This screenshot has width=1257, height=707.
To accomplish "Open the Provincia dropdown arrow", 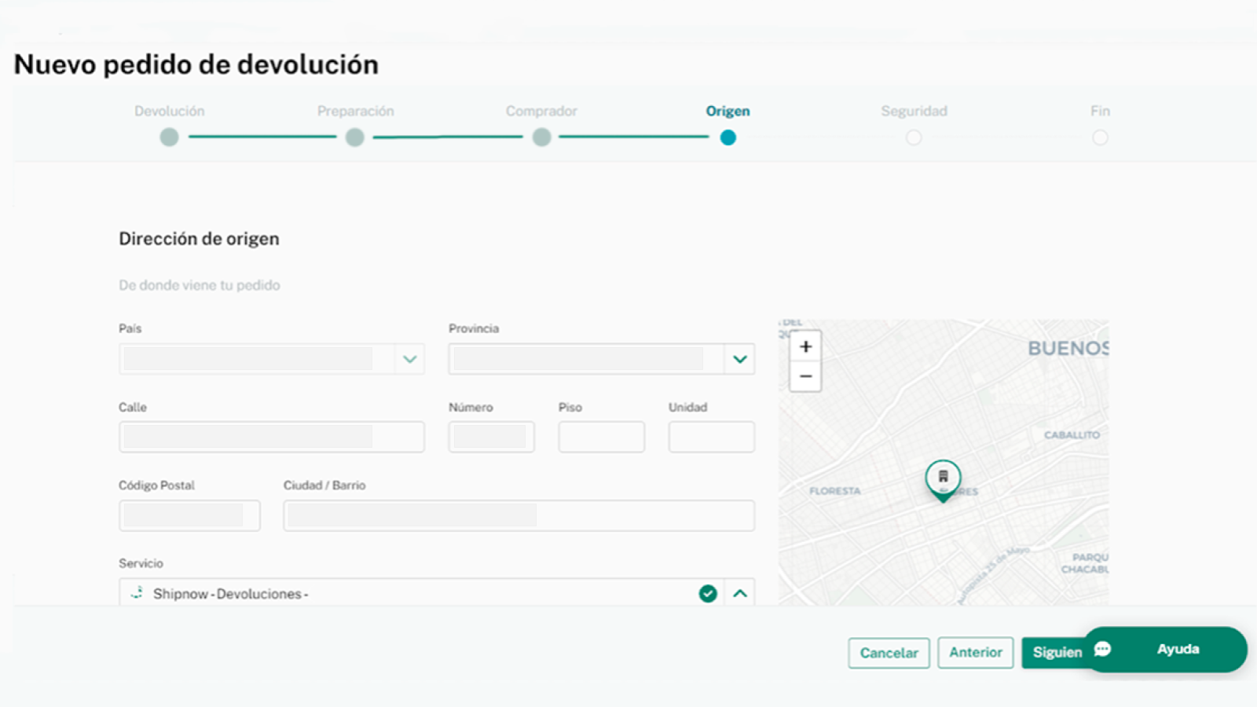I will [739, 359].
